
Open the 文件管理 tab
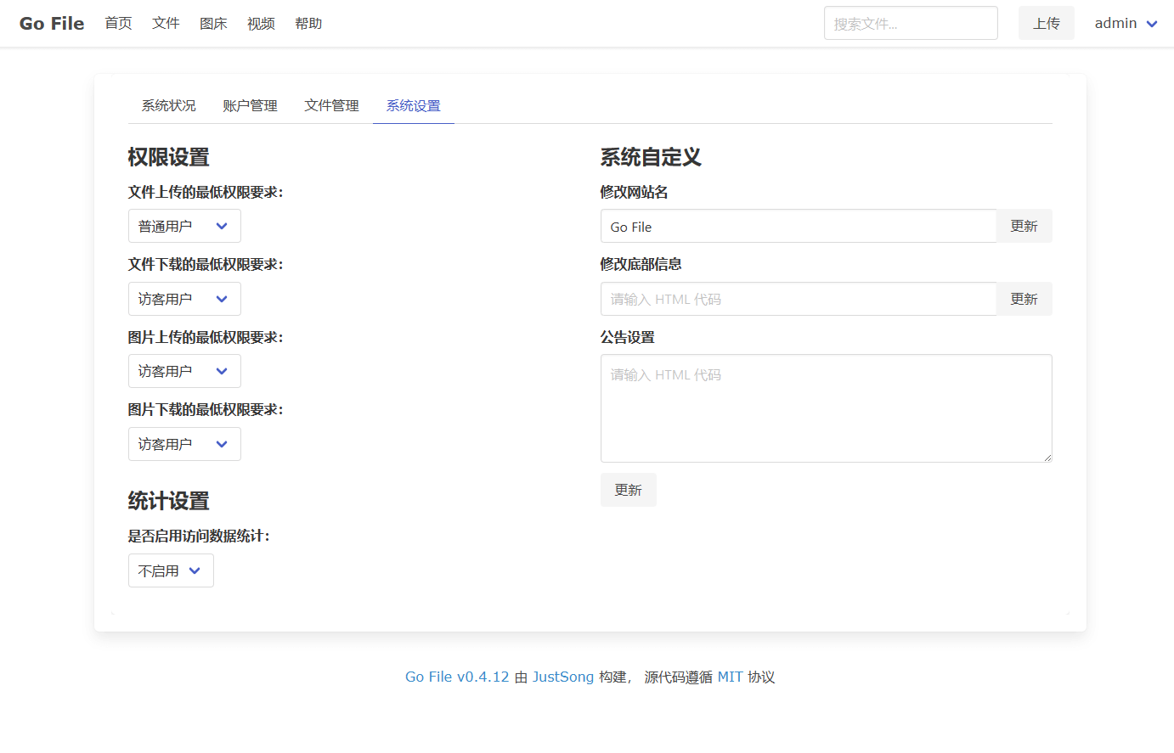tap(331, 105)
